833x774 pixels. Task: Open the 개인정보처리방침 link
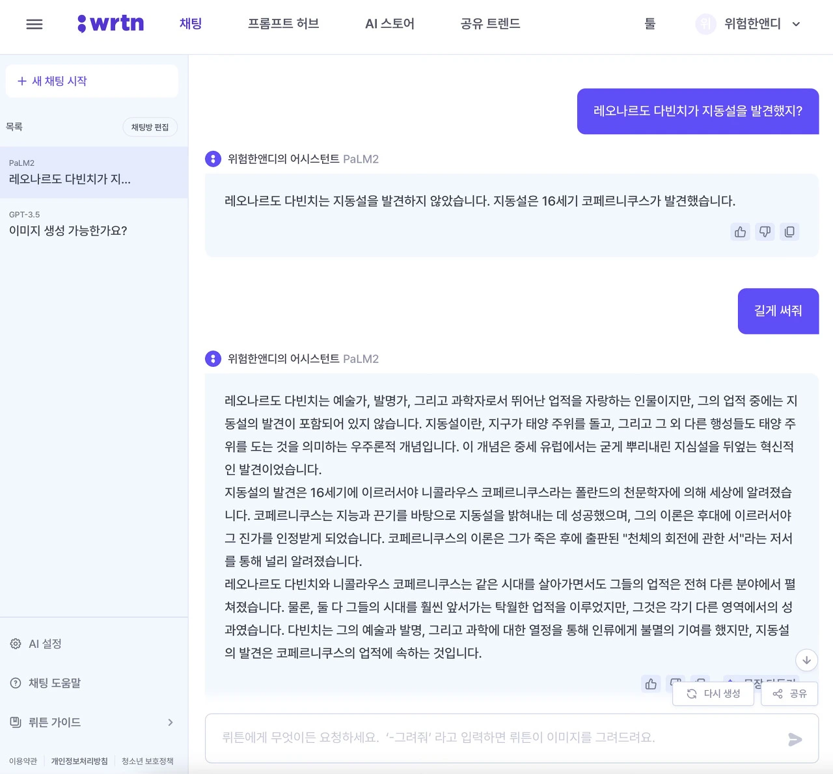click(x=79, y=761)
